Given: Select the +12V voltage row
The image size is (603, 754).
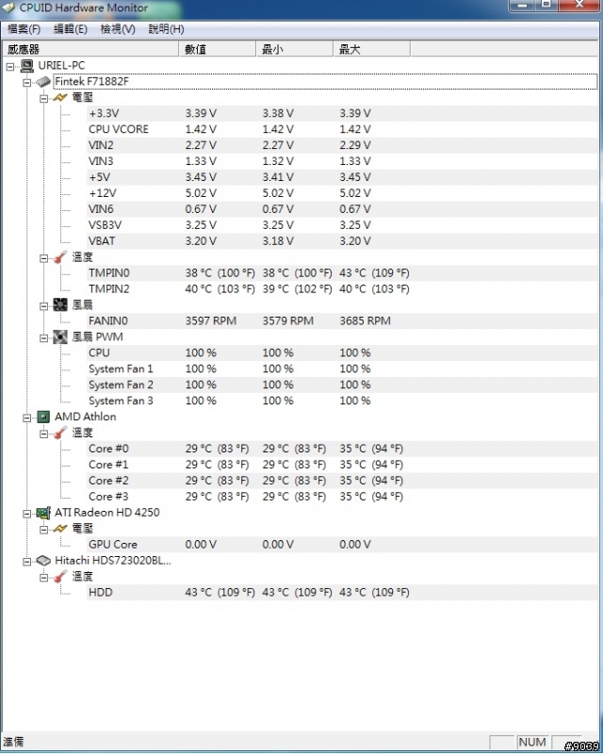Looking at the screenshot, I should tap(342, 193).
